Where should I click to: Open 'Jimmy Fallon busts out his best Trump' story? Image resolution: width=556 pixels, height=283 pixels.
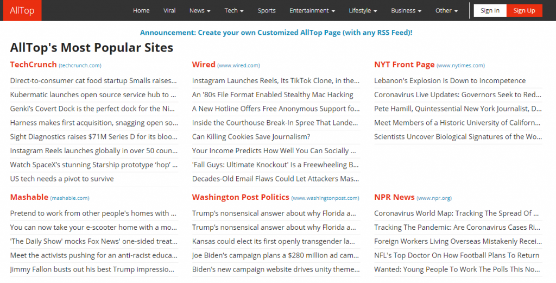tap(92, 269)
